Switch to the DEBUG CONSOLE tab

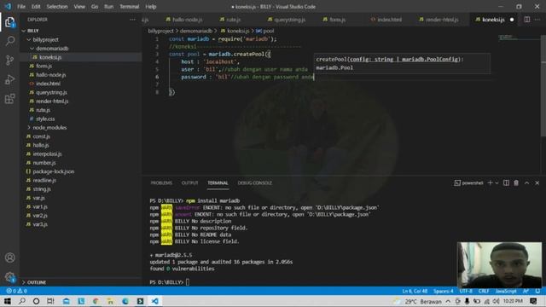(254, 183)
